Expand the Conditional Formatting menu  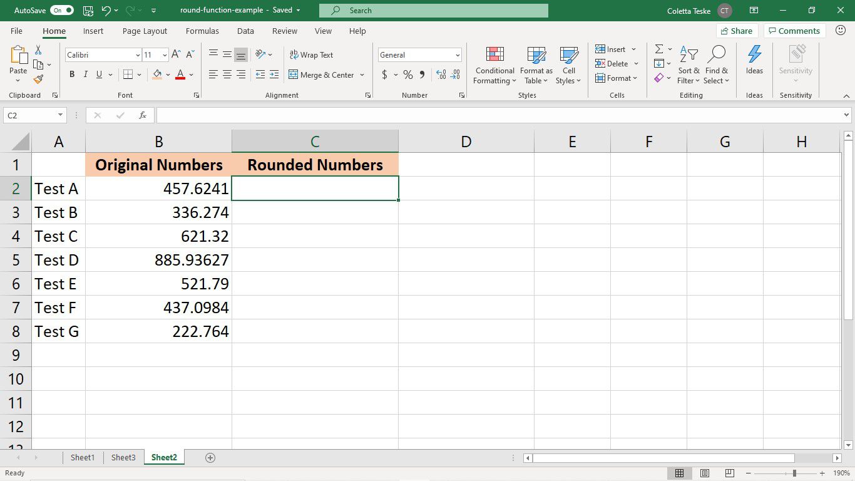pyautogui.click(x=494, y=65)
